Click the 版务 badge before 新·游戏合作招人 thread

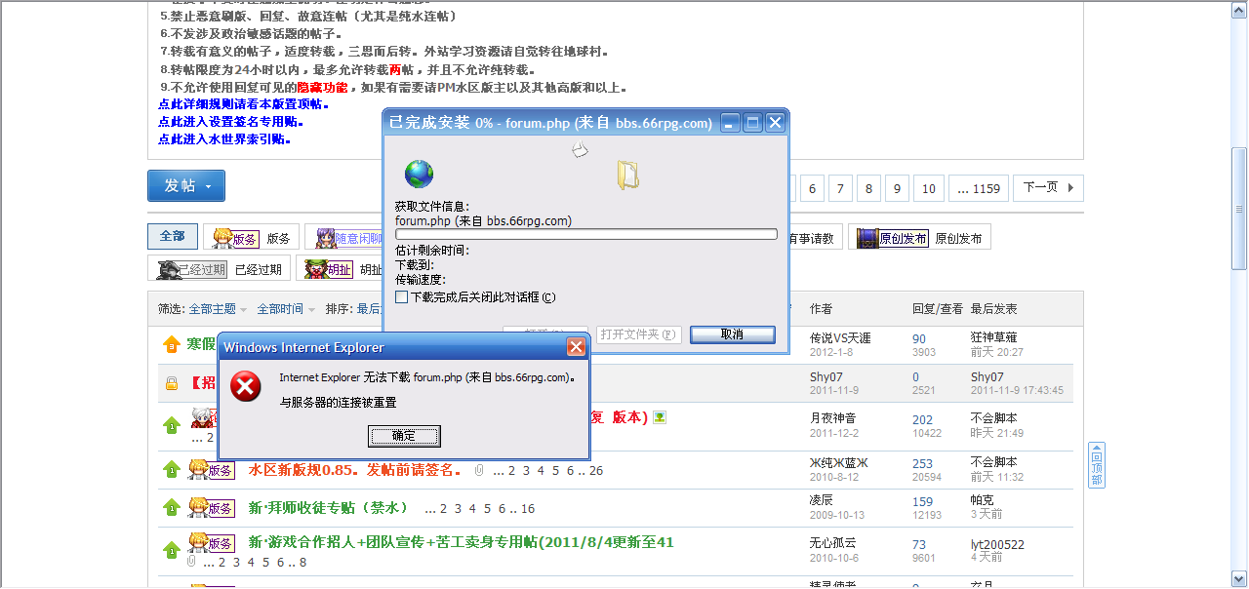[x=212, y=542]
